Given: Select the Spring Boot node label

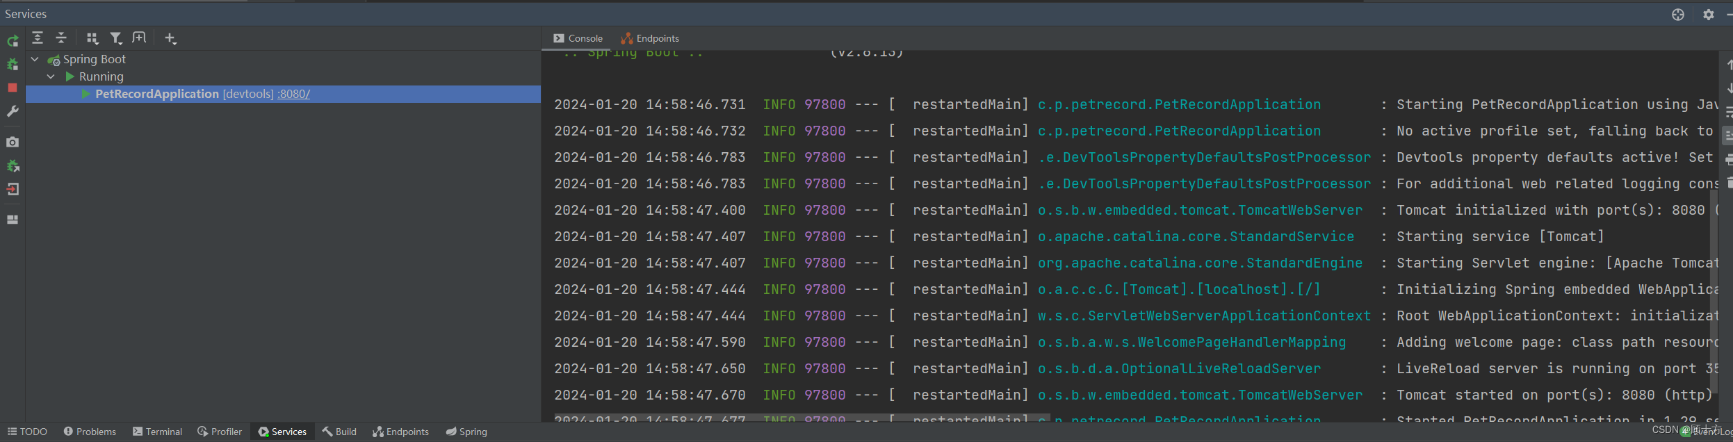Looking at the screenshot, I should pos(95,59).
